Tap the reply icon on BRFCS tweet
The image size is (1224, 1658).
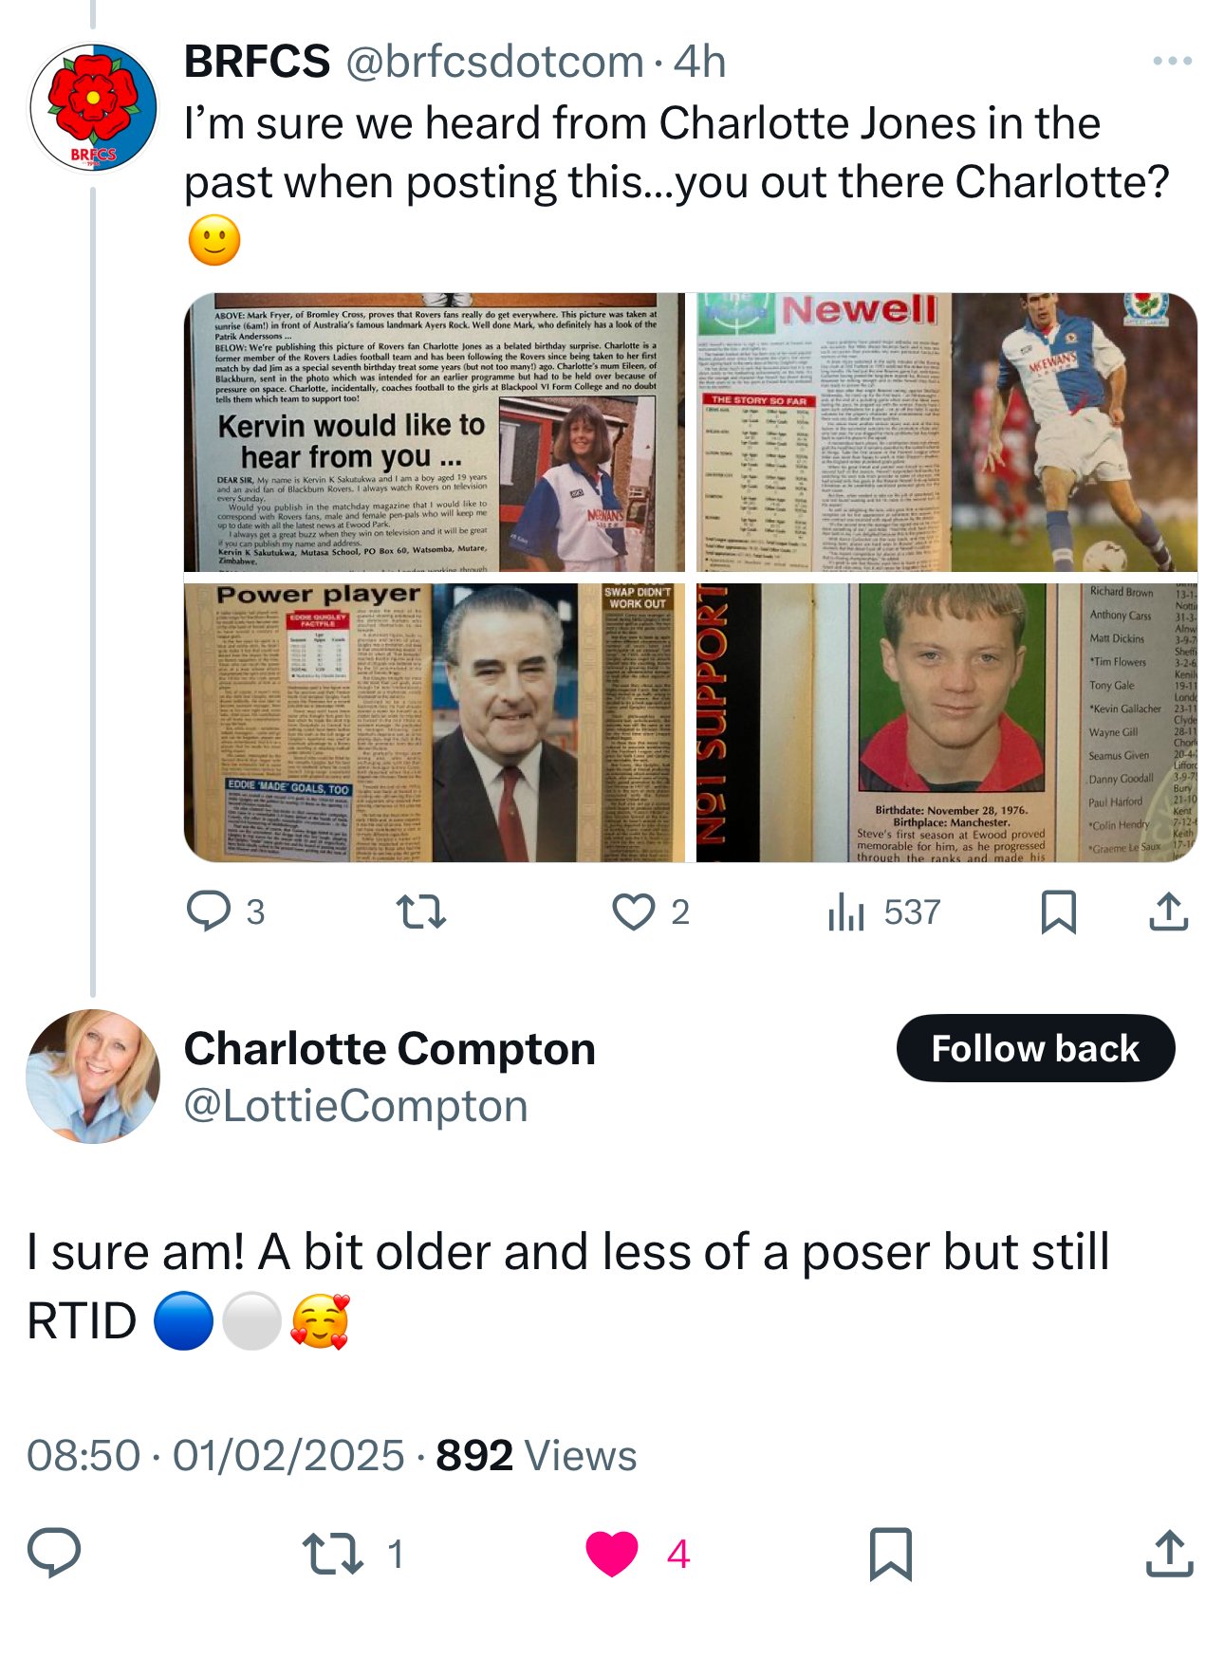pos(209,912)
